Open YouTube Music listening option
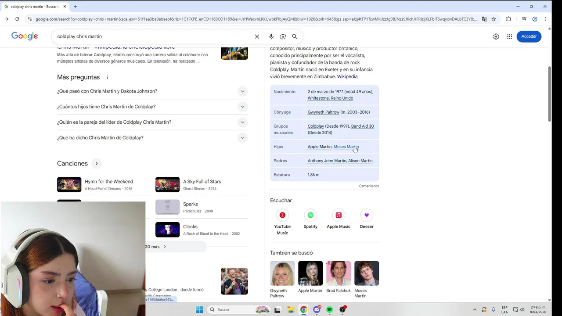This screenshot has width=562, height=316. (x=282, y=223)
